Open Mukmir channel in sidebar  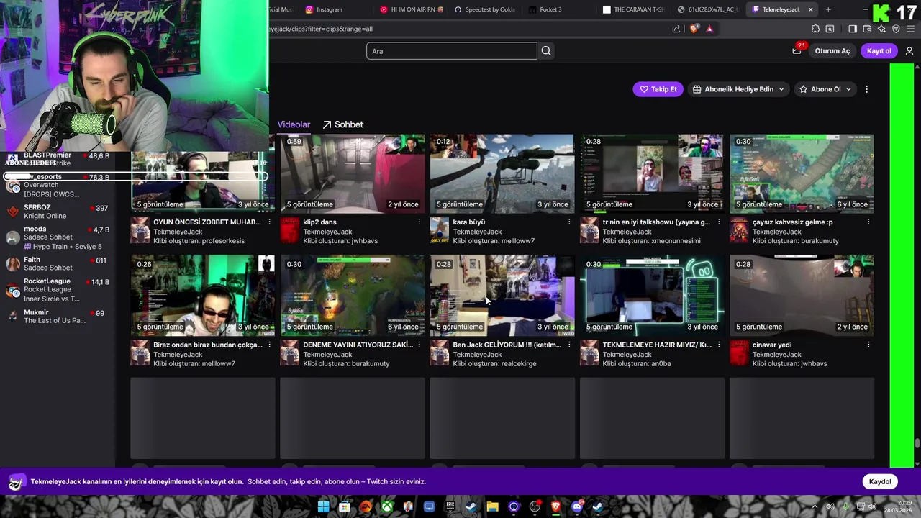[58, 317]
